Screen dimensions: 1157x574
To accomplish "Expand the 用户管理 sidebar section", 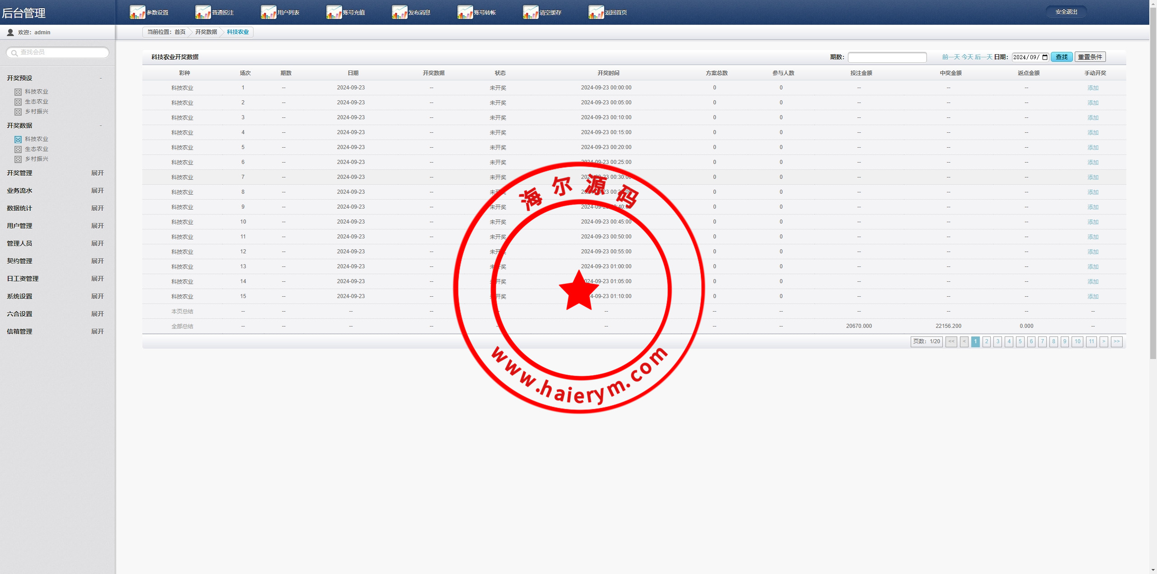I will coord(97,226).
